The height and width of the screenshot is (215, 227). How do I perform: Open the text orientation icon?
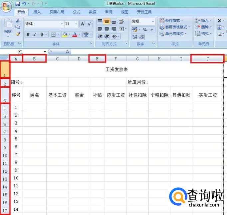pyautogui.click(x=114, y=36)
